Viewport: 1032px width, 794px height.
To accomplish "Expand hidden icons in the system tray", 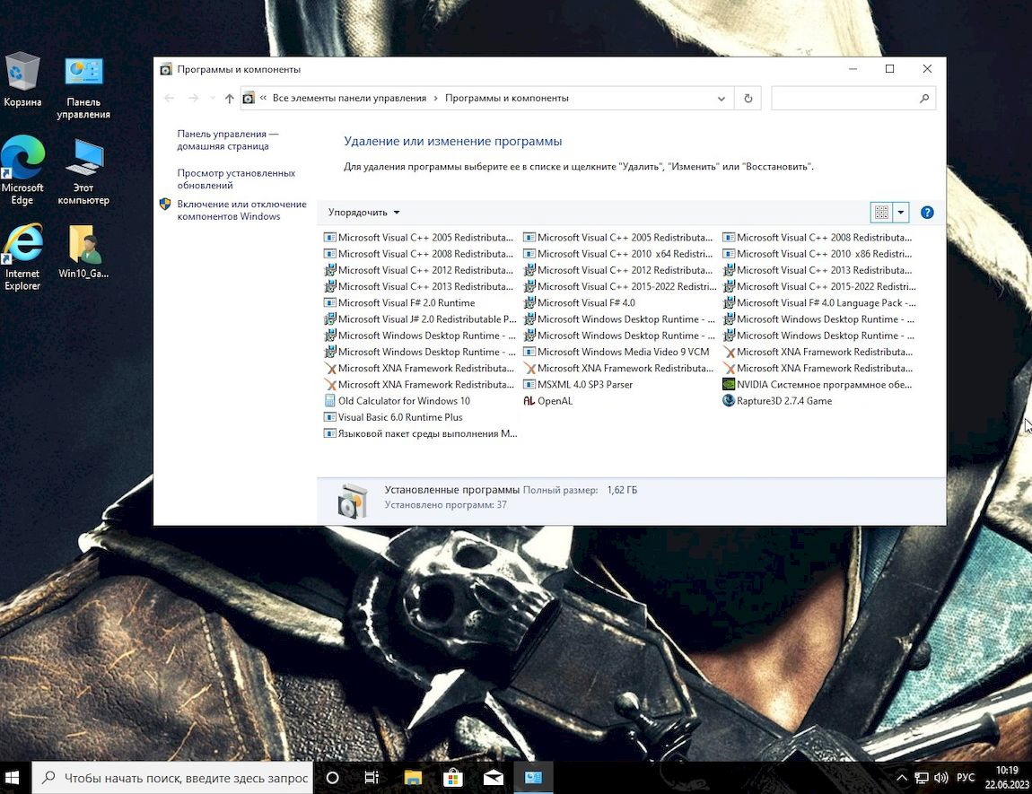I will point(901,777).
